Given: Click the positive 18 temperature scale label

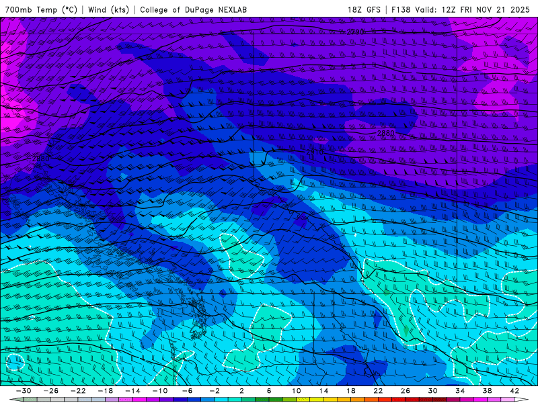Looking at the screenshot, I should [x=350, y=391].
